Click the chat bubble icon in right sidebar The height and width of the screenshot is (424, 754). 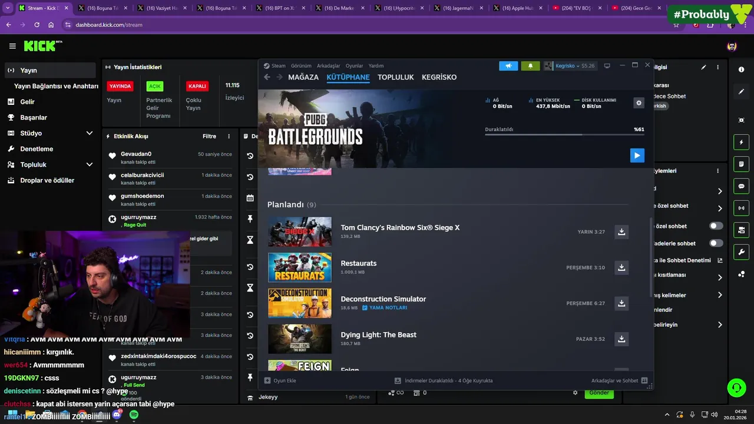point(741,186)
